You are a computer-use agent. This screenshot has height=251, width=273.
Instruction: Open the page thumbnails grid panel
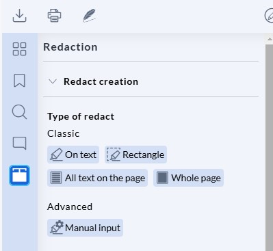(19, 49)
